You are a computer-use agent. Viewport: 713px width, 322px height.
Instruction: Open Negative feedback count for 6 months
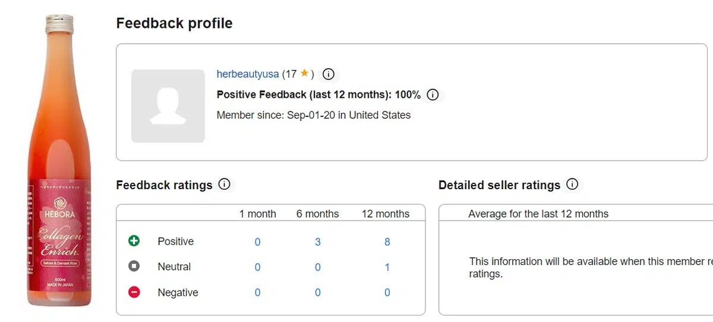point(318,293)
